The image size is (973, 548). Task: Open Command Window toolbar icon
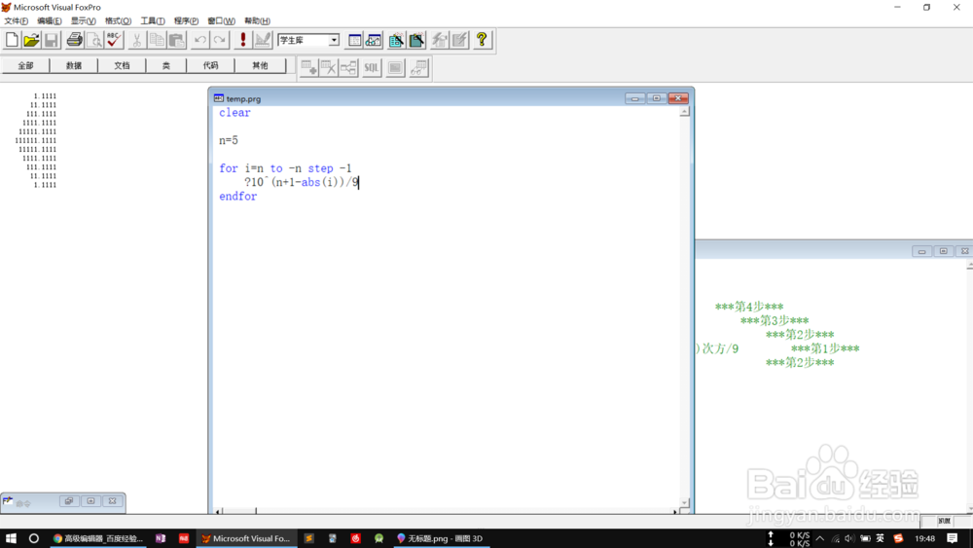[x=354, y=40]
